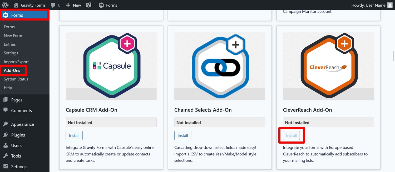
Task: Click the orange plus badge on CleverReach logo
Action: (344, 44)
